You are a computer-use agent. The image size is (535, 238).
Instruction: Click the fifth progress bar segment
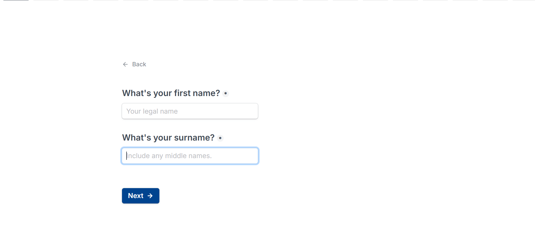[136, 0]
